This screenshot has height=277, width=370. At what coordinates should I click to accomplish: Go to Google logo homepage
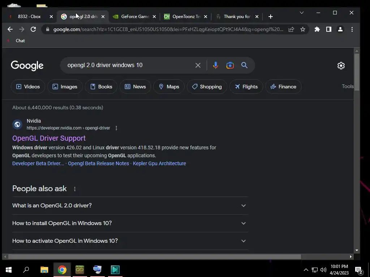coord(27,66)
